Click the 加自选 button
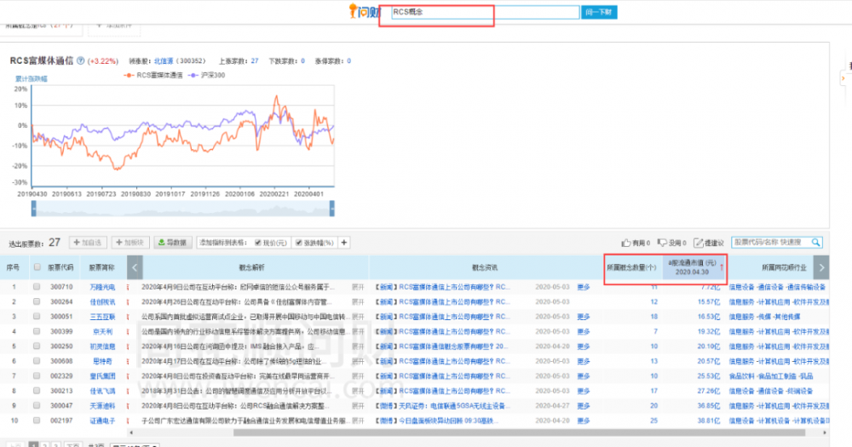The height and width of the screenshot is (447, 852). tap(88, 243)
